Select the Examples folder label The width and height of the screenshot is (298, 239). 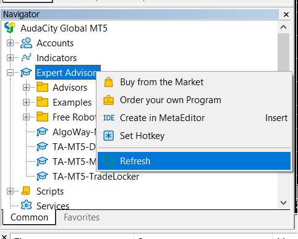(x=72, y=103)
